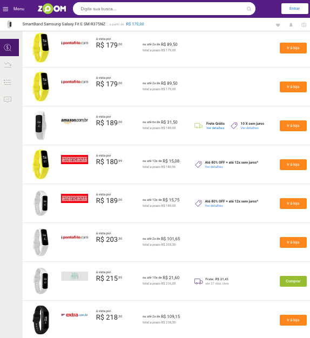Click the black smartband thumbnail from Extra

tap(41, 320)
